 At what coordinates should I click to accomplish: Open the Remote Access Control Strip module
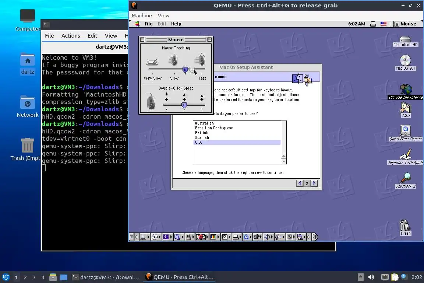click(x=258, y=237)
